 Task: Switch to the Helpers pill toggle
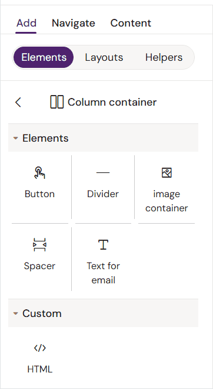[x=164, y=57]
